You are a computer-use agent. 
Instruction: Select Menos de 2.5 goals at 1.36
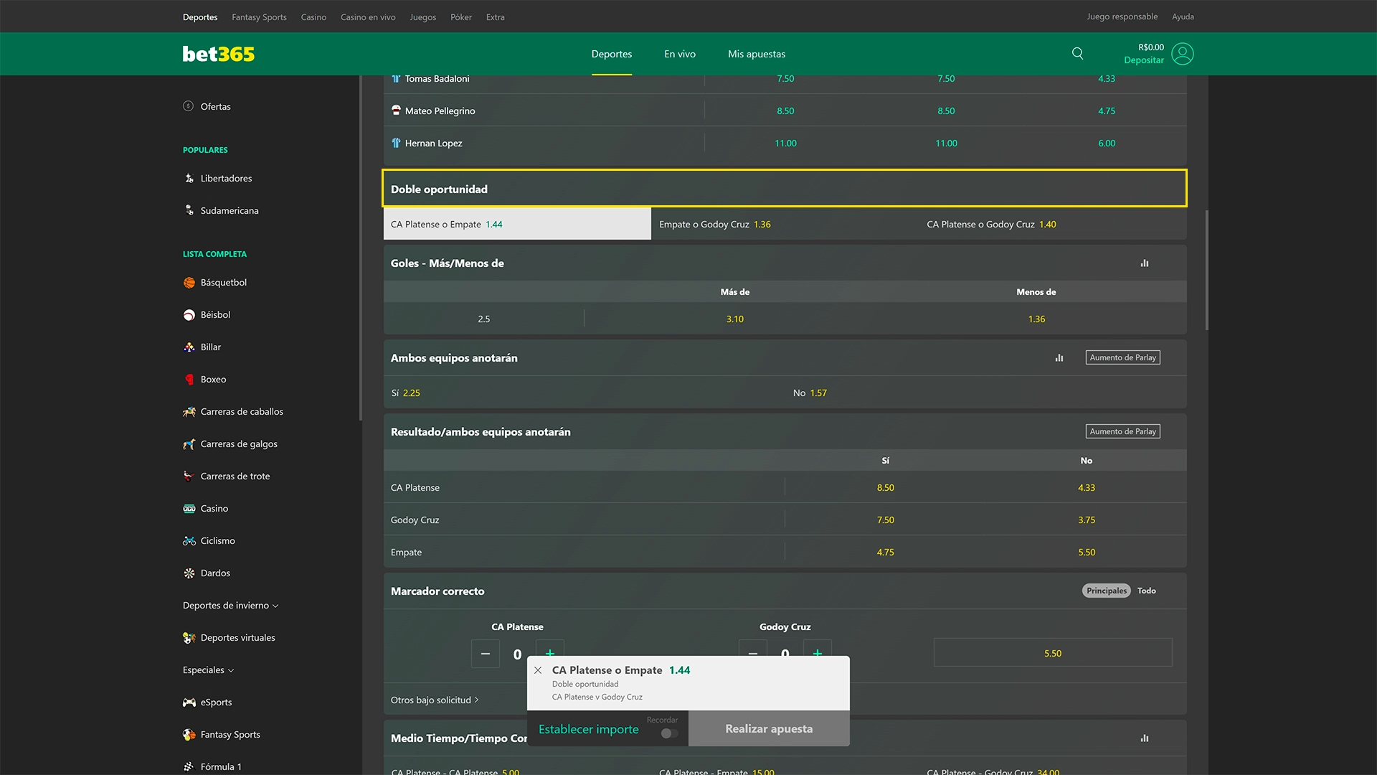pyautogui.click(x=1036, y=319)
